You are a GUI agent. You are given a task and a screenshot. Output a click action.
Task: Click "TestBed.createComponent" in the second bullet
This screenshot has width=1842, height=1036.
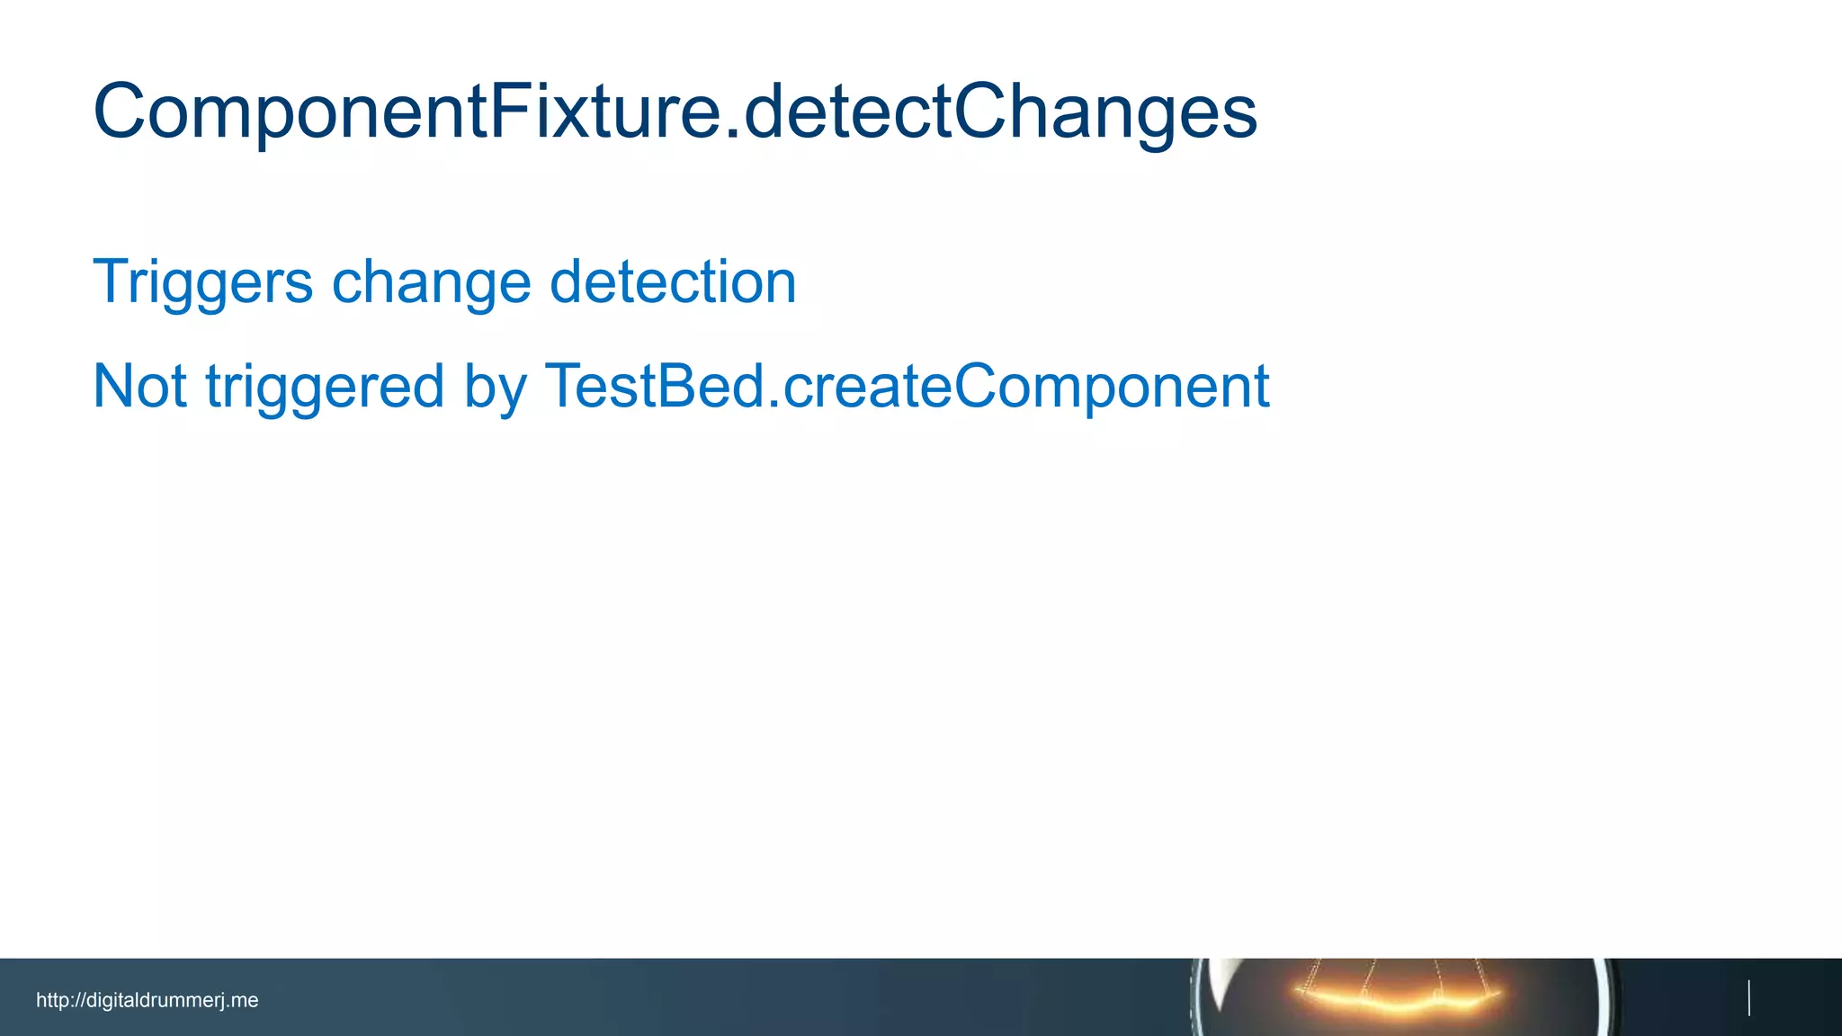coord(907,386)
